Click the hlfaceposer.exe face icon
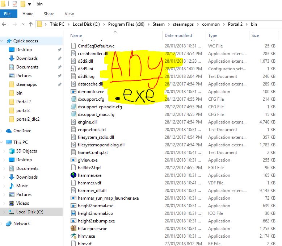This screenshot has height=246, width=282. [x=73, y=228]
